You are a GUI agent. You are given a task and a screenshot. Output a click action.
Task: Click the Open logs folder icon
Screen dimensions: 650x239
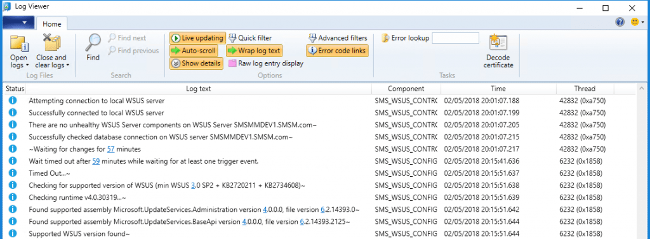click(19, 42)
